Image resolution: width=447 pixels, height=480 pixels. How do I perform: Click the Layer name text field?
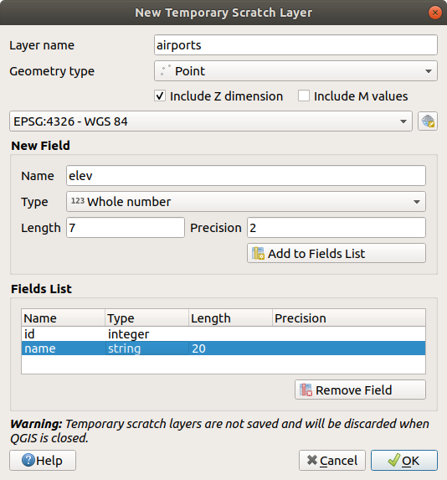coord(295,45)
